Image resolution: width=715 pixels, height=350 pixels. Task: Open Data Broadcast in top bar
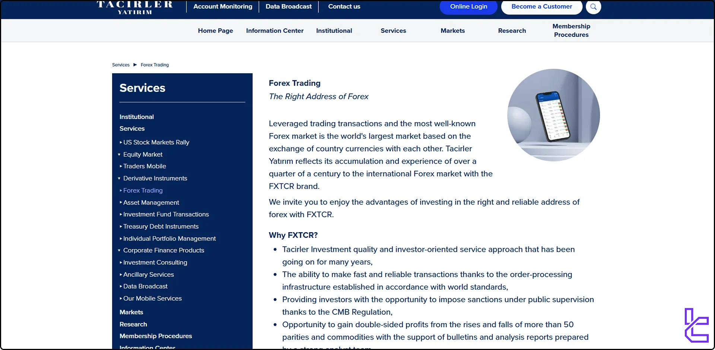pyautogui.click(x=289, y=7)
